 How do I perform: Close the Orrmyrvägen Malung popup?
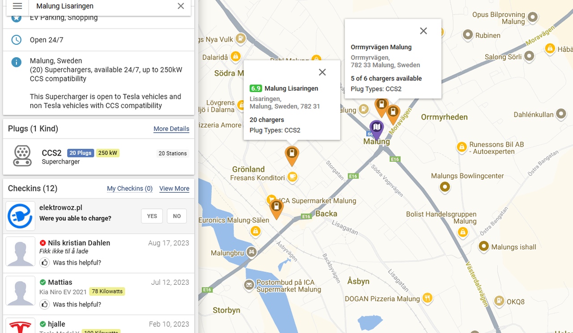423,31
